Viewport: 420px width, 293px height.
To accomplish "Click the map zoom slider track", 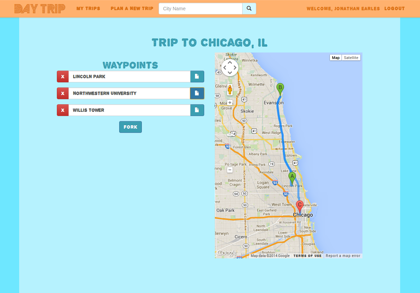I will 230,136.
